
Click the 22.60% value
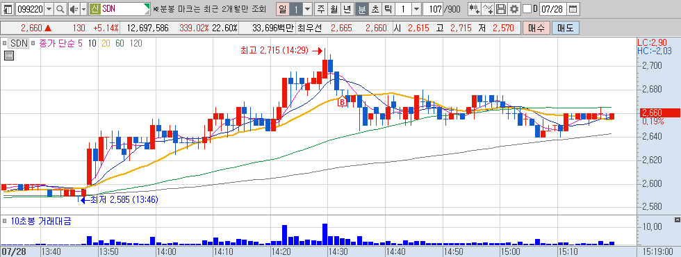224,28
